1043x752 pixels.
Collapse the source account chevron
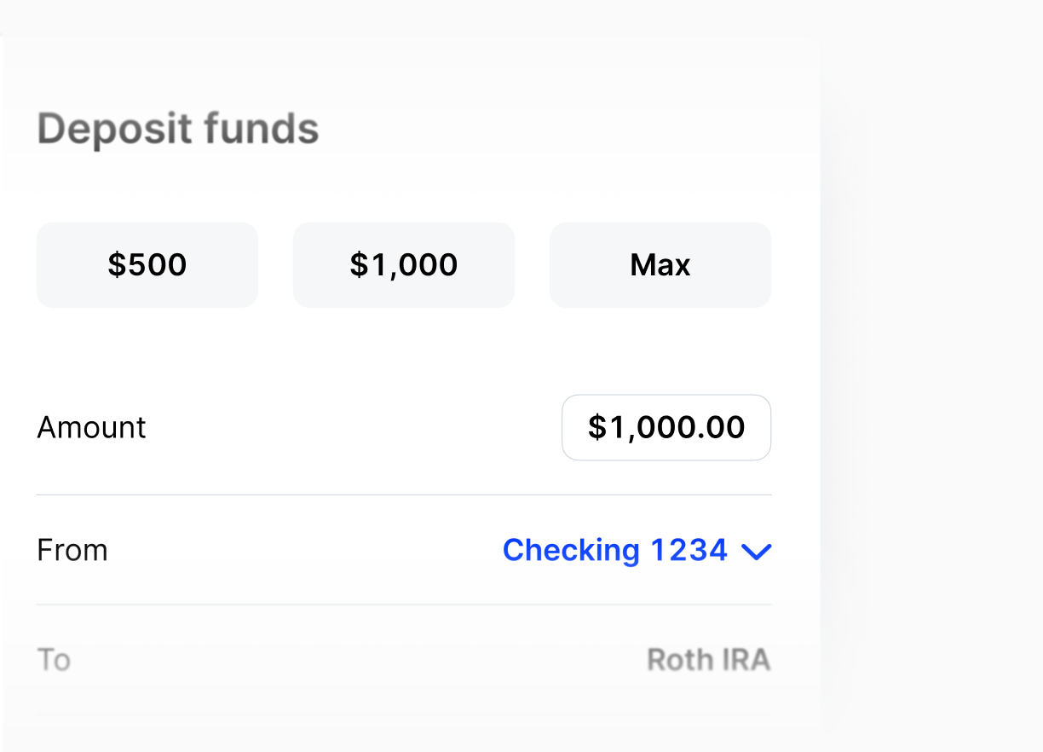755,552
